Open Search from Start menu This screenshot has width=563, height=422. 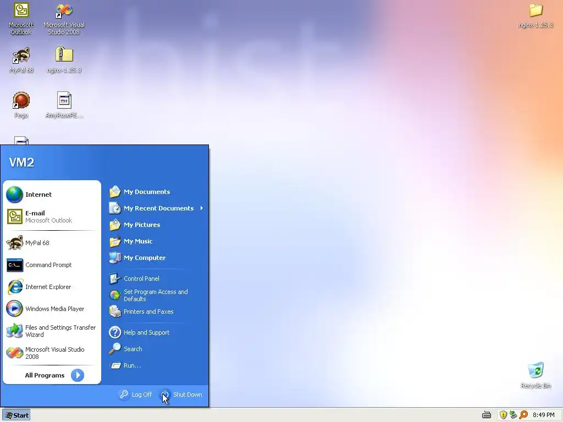(x=156, y=349)
